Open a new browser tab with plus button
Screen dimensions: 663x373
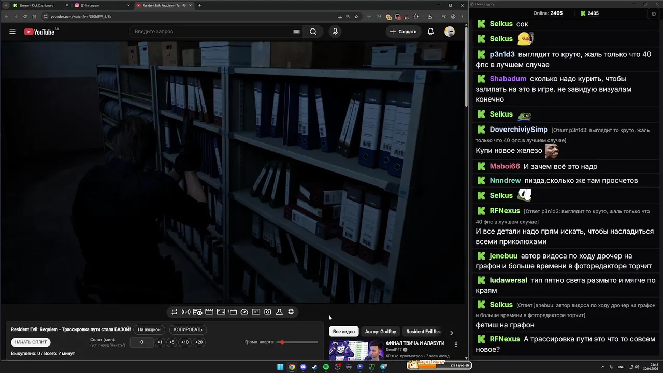[199, 5]
